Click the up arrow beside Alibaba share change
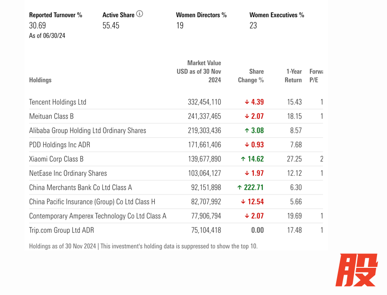This screenshot has height=295, width=387. click(247, 131)
